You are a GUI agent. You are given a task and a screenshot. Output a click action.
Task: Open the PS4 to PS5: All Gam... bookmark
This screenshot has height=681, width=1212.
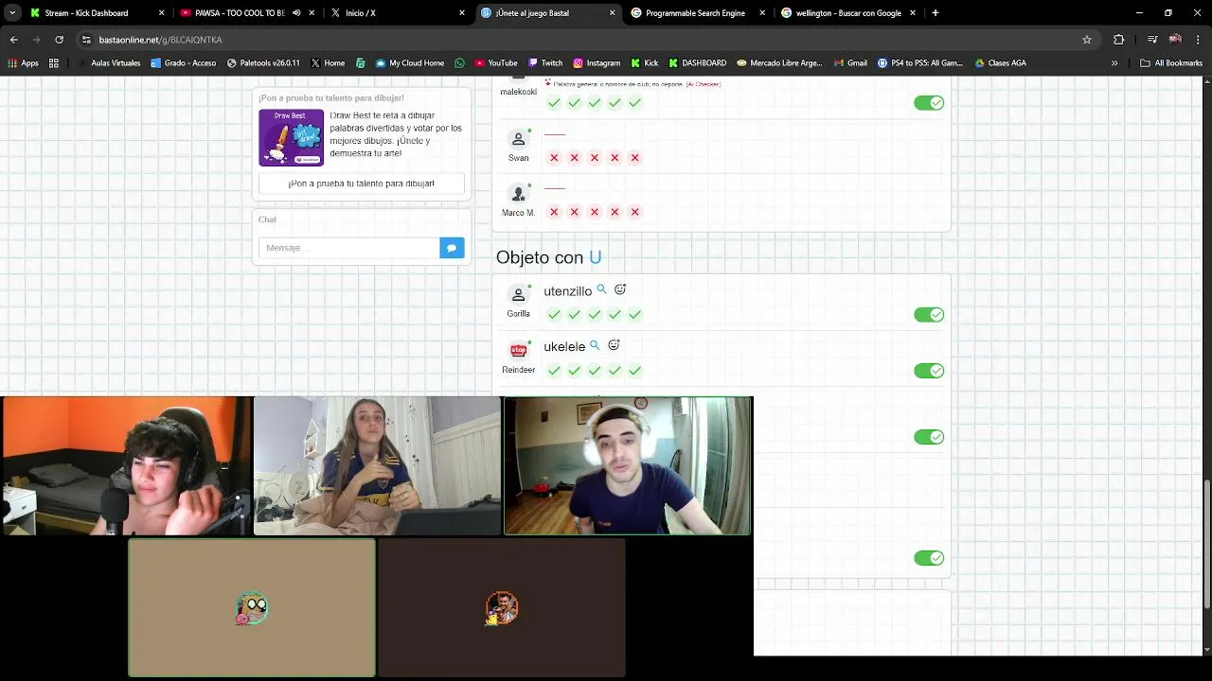click(919, 63)
